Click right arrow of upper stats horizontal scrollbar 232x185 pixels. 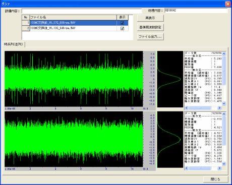pyautogui.click(x=219, y=108)
